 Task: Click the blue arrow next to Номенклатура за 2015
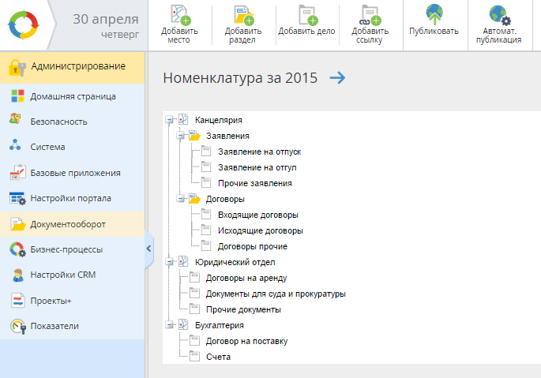337,77
